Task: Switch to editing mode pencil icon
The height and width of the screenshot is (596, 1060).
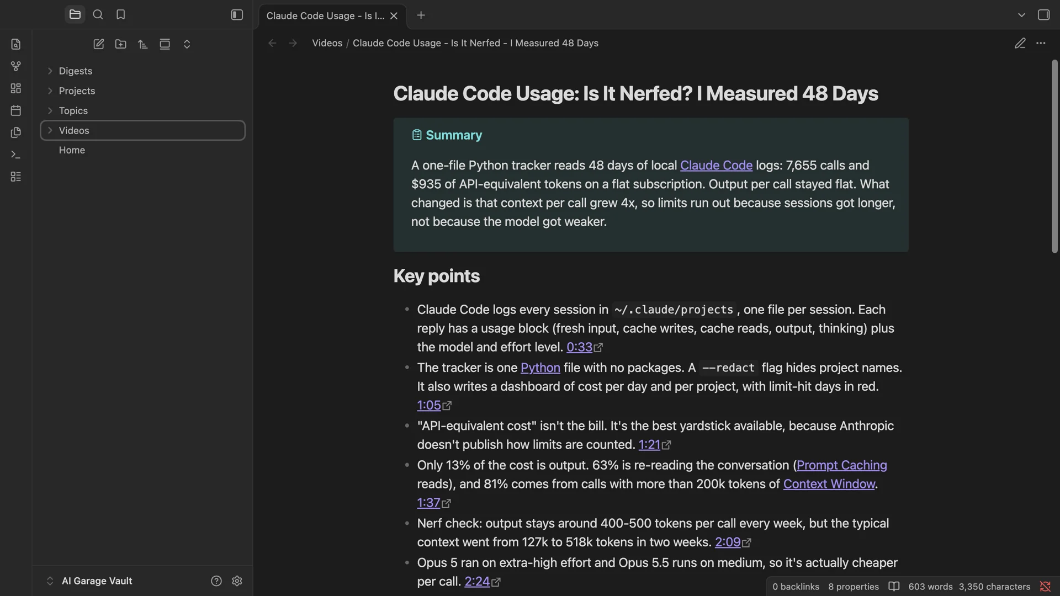Action: tap(1020, 43)
